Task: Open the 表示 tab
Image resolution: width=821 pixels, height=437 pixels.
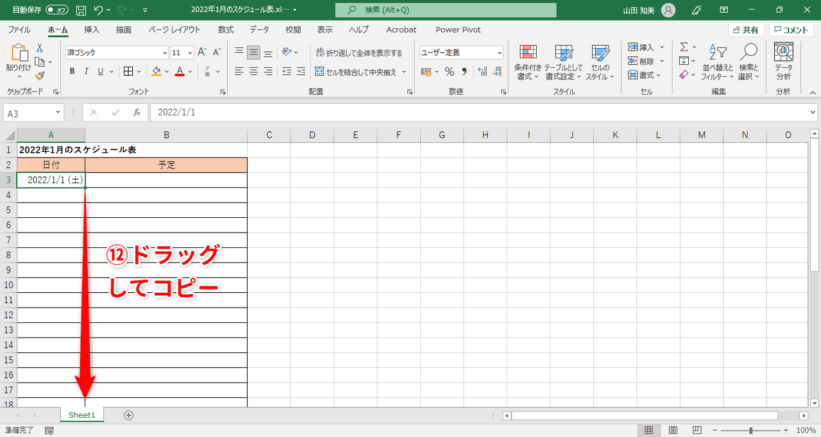Action: pos(325,29)
